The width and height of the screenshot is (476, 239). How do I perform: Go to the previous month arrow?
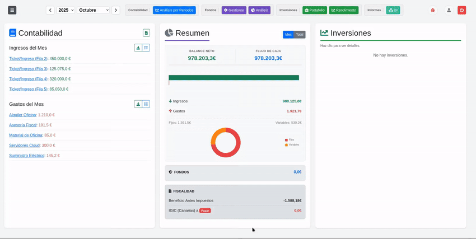50,10
